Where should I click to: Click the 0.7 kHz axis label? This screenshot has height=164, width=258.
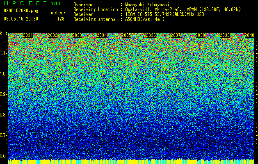[x=3, y=135]
